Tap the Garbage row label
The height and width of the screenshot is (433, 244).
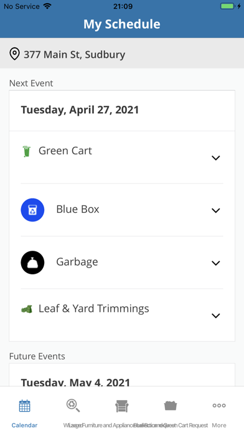(77, 262)
